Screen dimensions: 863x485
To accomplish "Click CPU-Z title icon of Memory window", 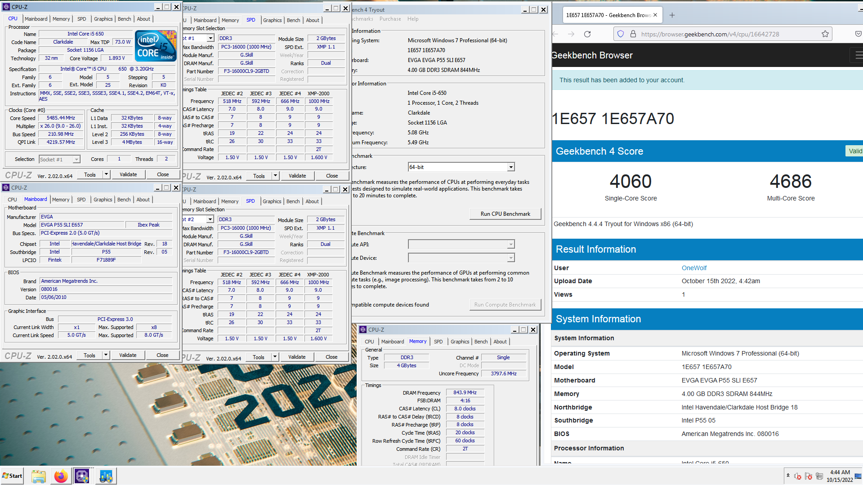I will coord(363,329).
